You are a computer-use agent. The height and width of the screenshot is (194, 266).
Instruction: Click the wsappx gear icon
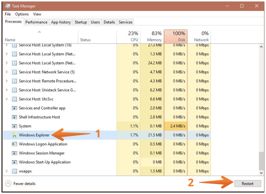pos(14,171)
